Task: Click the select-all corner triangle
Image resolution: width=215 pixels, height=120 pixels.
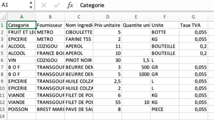Action: (3, 17)
